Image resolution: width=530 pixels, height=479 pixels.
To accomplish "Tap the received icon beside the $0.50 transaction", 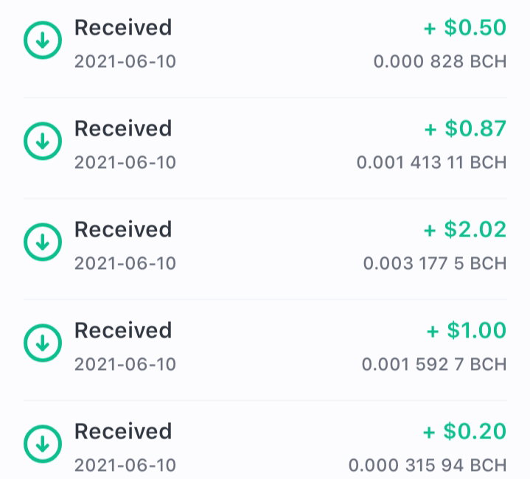I will click(43, 41).
